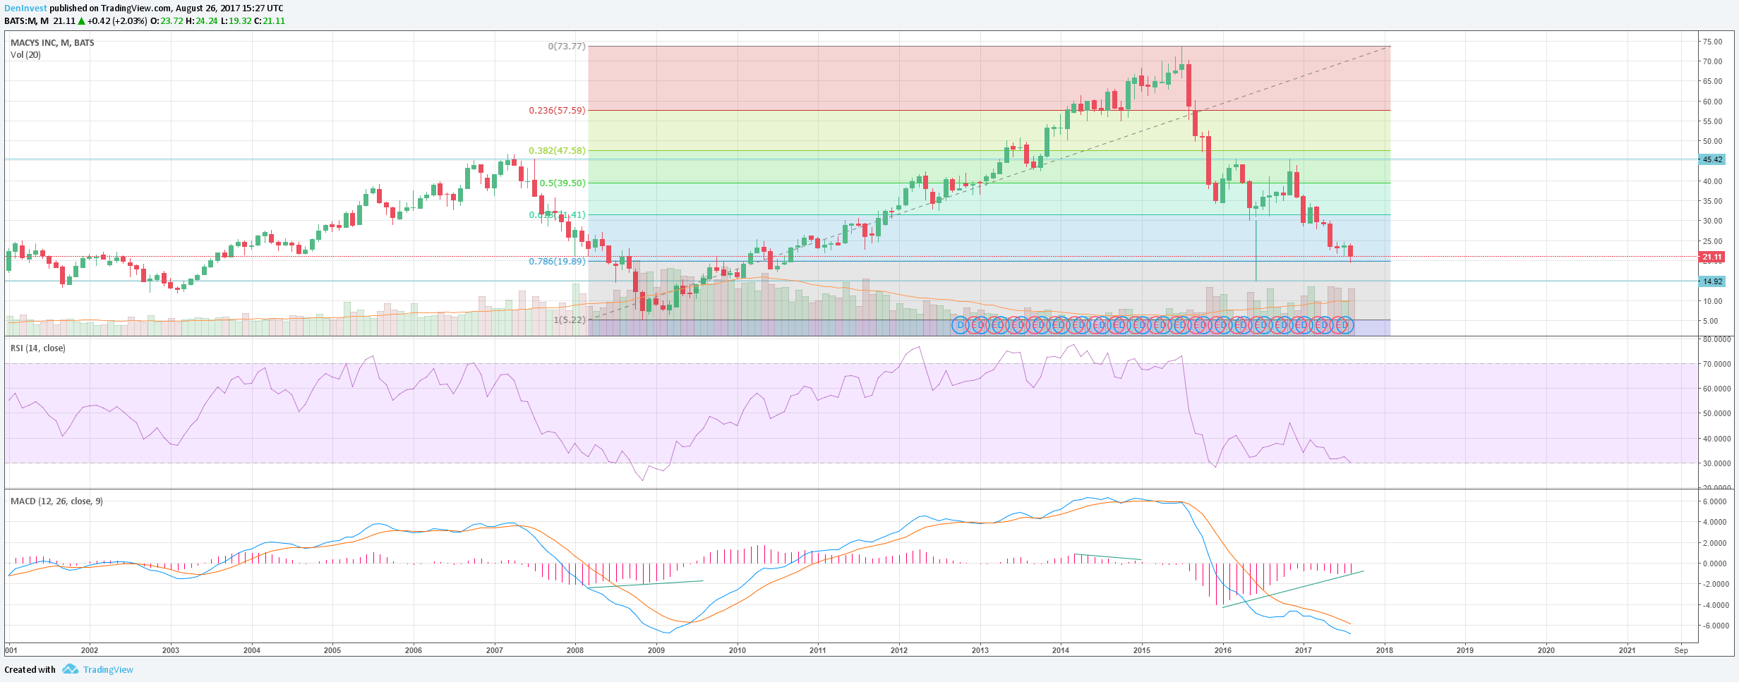Open the DenInvest author profile link

pyautogui.click(x=25, y=8)
